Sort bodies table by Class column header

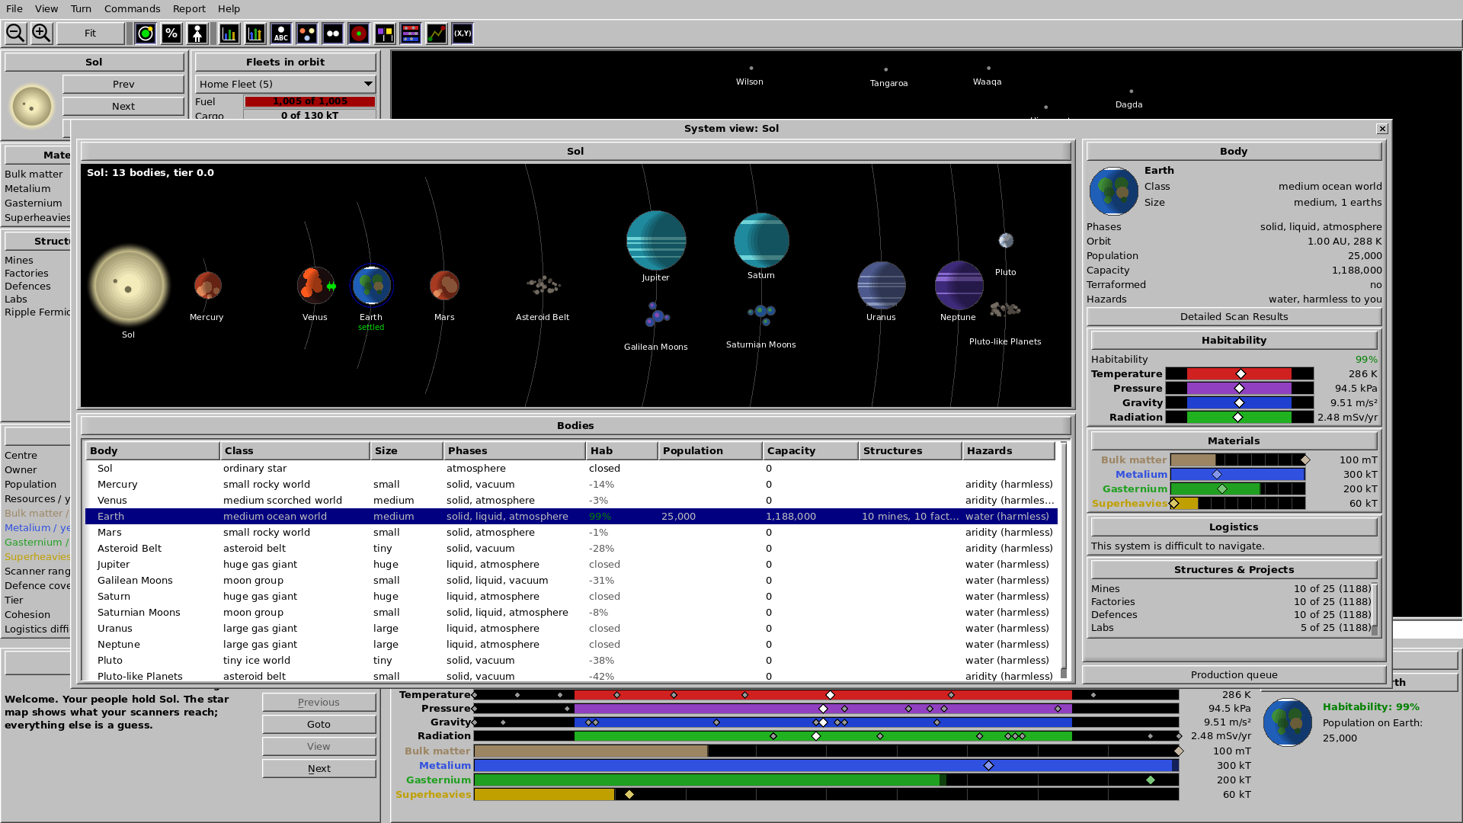tap(295, 451)
